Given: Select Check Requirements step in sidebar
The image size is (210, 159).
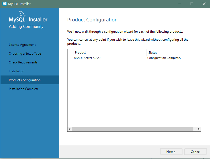Looking at the screenshot, I should point(23,62).
